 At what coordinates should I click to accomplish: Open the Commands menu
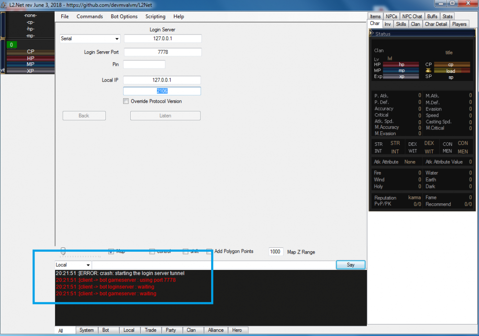90,16
